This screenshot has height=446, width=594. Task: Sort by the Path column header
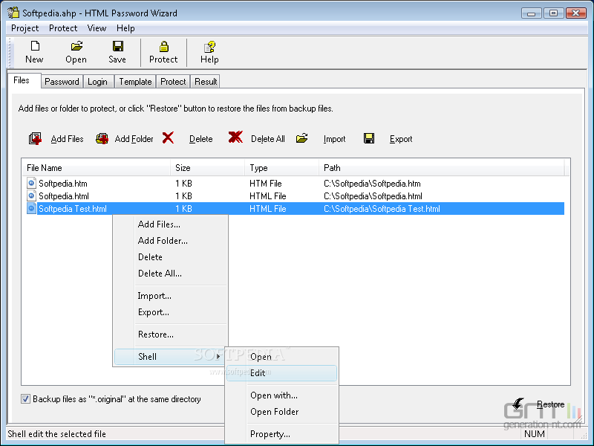point(442,168)
